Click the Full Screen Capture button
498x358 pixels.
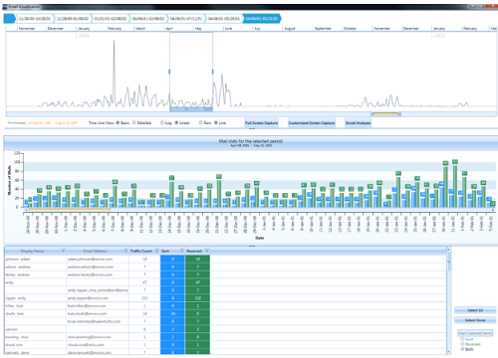tap(261, 123)
